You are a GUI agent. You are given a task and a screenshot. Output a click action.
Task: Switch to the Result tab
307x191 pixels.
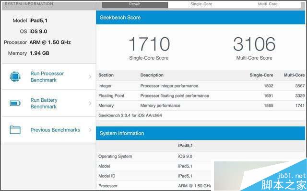tap(135, 5)
